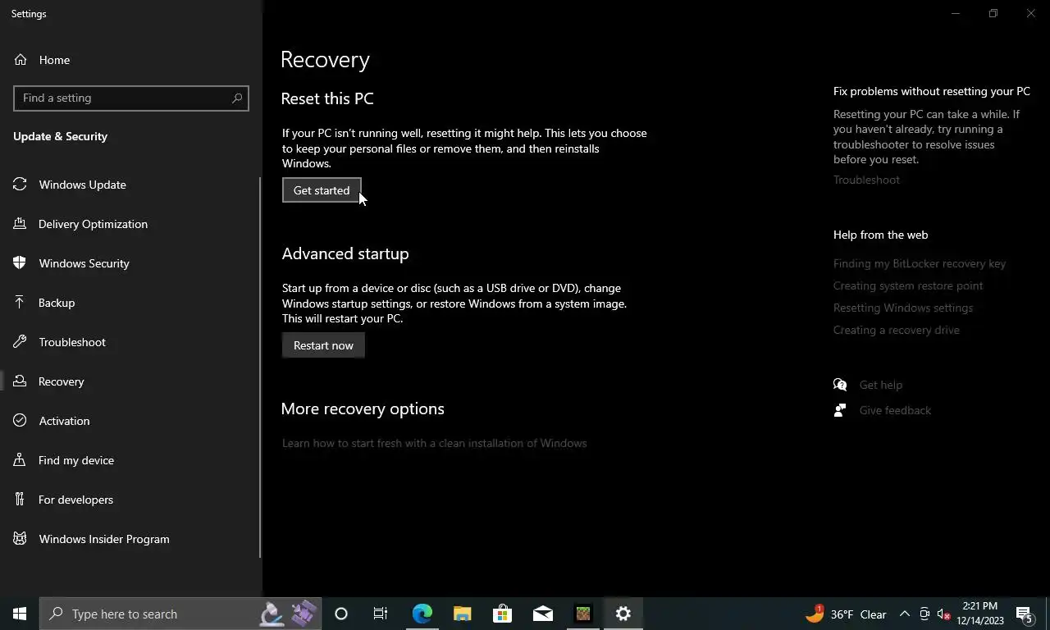Click the Help from the web heading
1050x630 pixels.
pos(880,235)
